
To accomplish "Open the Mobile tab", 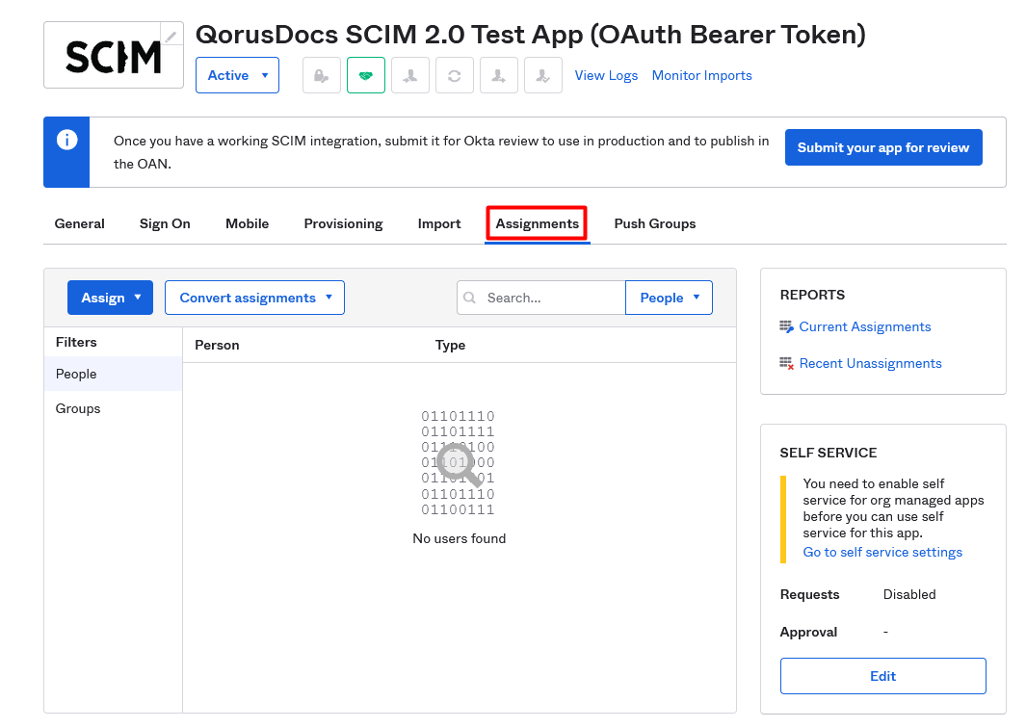I will coord(248,223).
